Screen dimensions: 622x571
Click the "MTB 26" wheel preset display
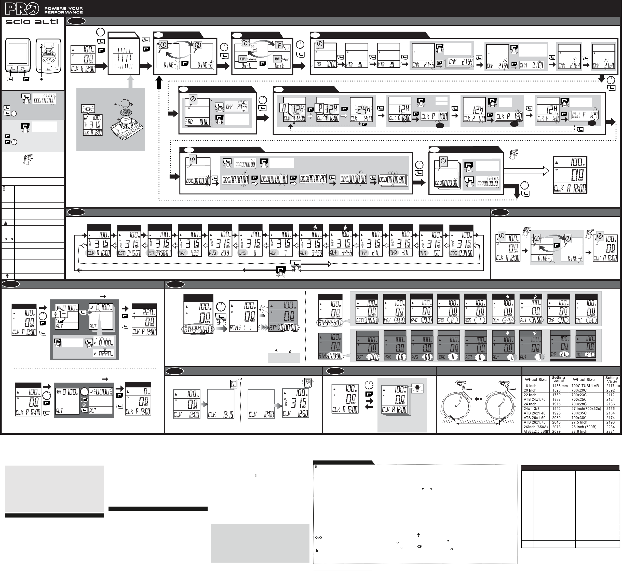click(x=357, y=56)
